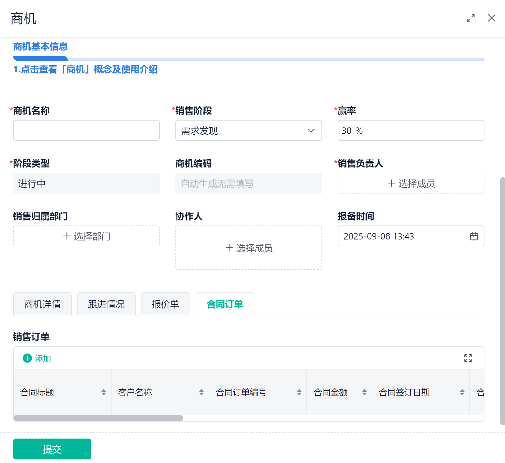Screen dimensions: 505x463
Task: Close the 商机 dialog
Action: coord(491,18)
